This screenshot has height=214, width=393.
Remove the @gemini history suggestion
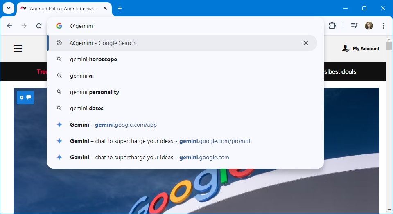(305, 43)
